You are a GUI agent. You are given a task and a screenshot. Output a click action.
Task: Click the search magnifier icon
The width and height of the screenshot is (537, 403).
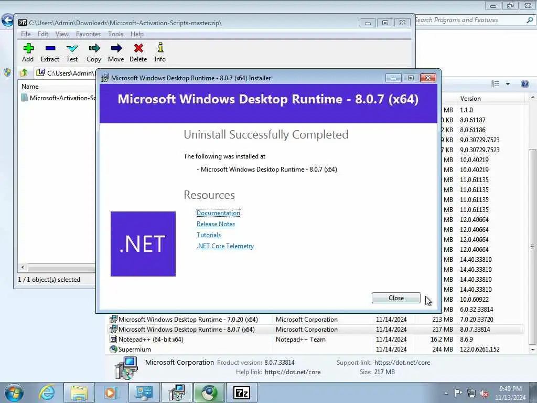[530, 20]
